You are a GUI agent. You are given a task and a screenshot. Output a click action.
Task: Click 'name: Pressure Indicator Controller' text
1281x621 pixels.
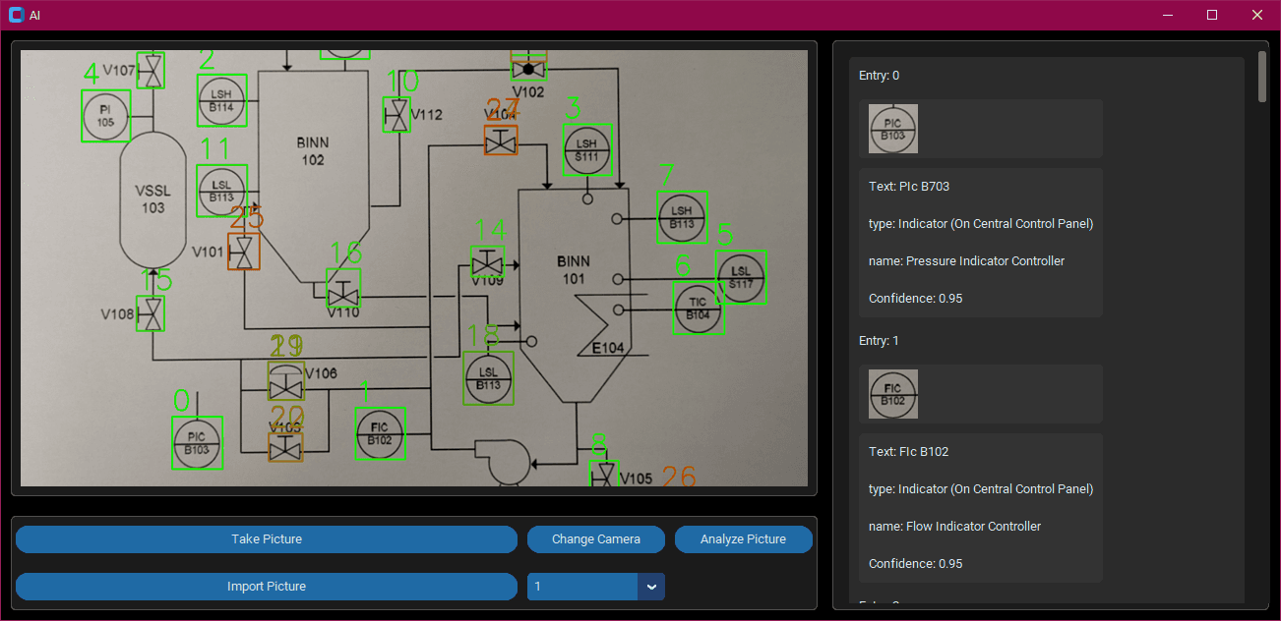(x=967, y=261)
